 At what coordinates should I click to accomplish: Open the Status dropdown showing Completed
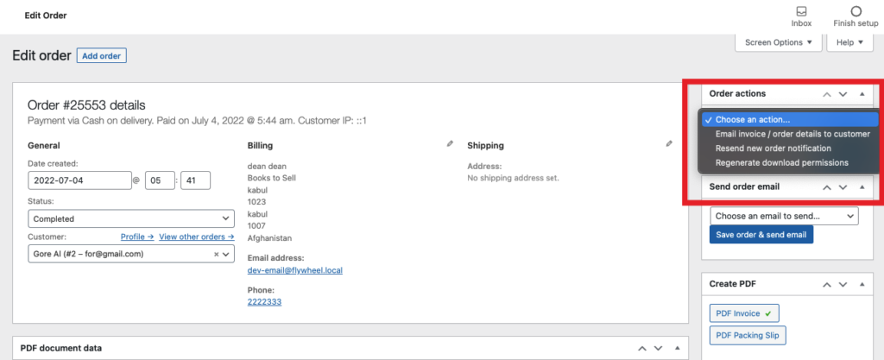click(x=131, y=219)
